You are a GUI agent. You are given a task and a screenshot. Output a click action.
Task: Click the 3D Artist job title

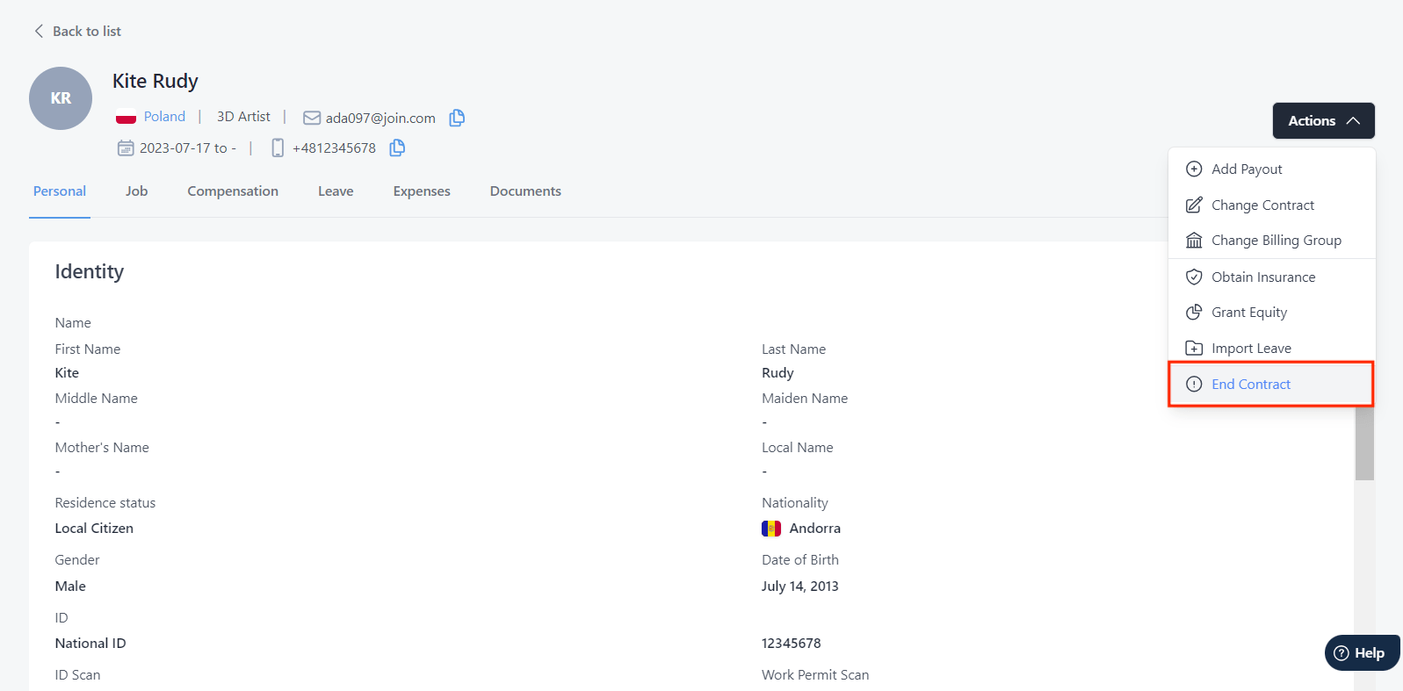tap(243, 117)
